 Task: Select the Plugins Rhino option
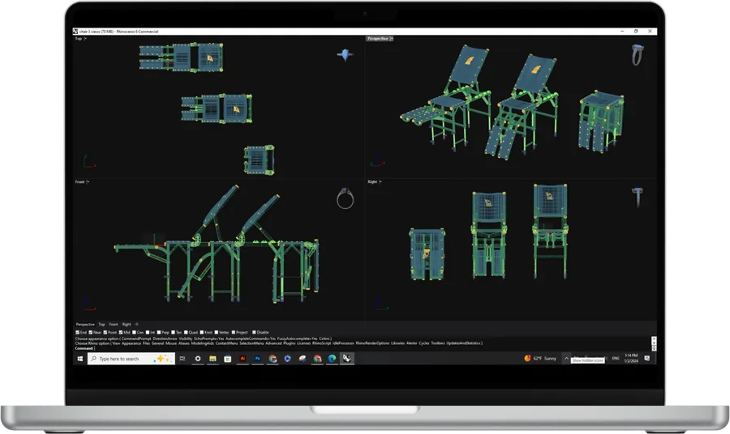(290, 343)
